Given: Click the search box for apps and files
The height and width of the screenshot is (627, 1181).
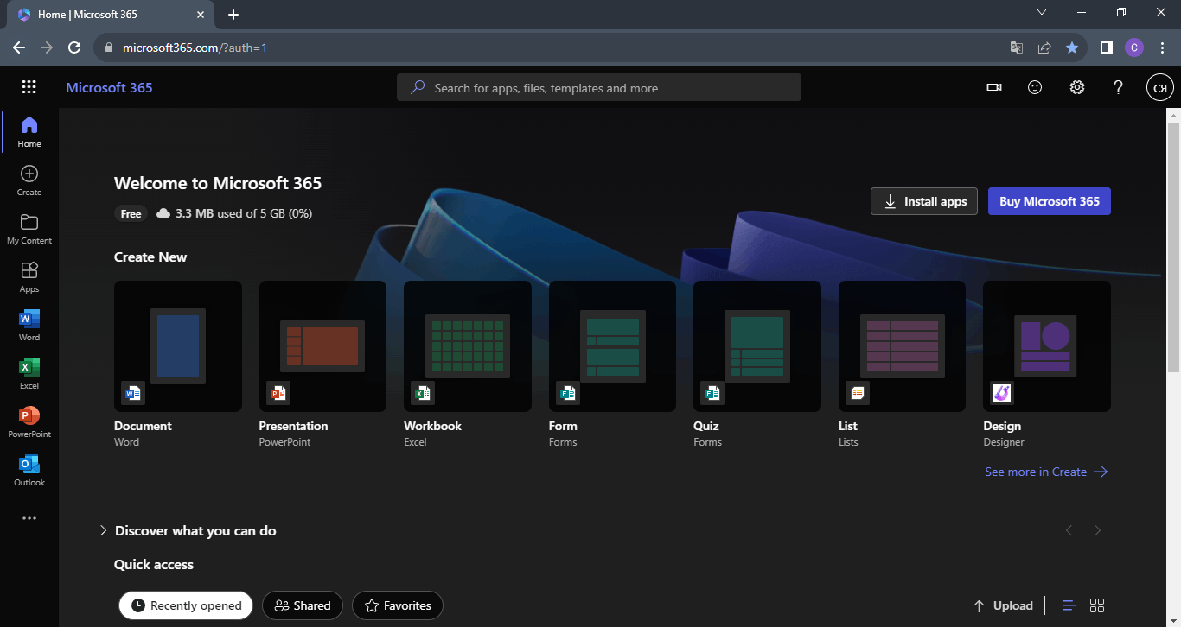Looking at the screenshot, I should [x=599, y=87].
